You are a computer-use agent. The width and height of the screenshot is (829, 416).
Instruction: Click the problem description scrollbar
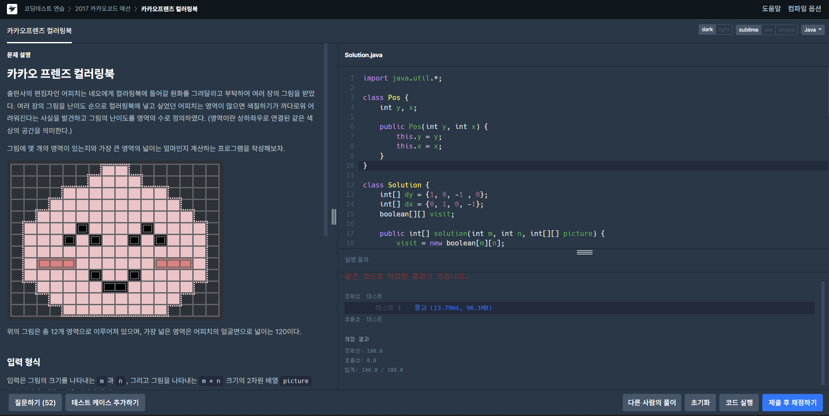click(x=326, y=140)
